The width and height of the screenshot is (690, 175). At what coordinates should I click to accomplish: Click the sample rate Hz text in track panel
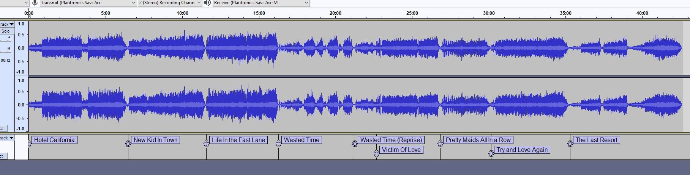(x=5, y=60)
